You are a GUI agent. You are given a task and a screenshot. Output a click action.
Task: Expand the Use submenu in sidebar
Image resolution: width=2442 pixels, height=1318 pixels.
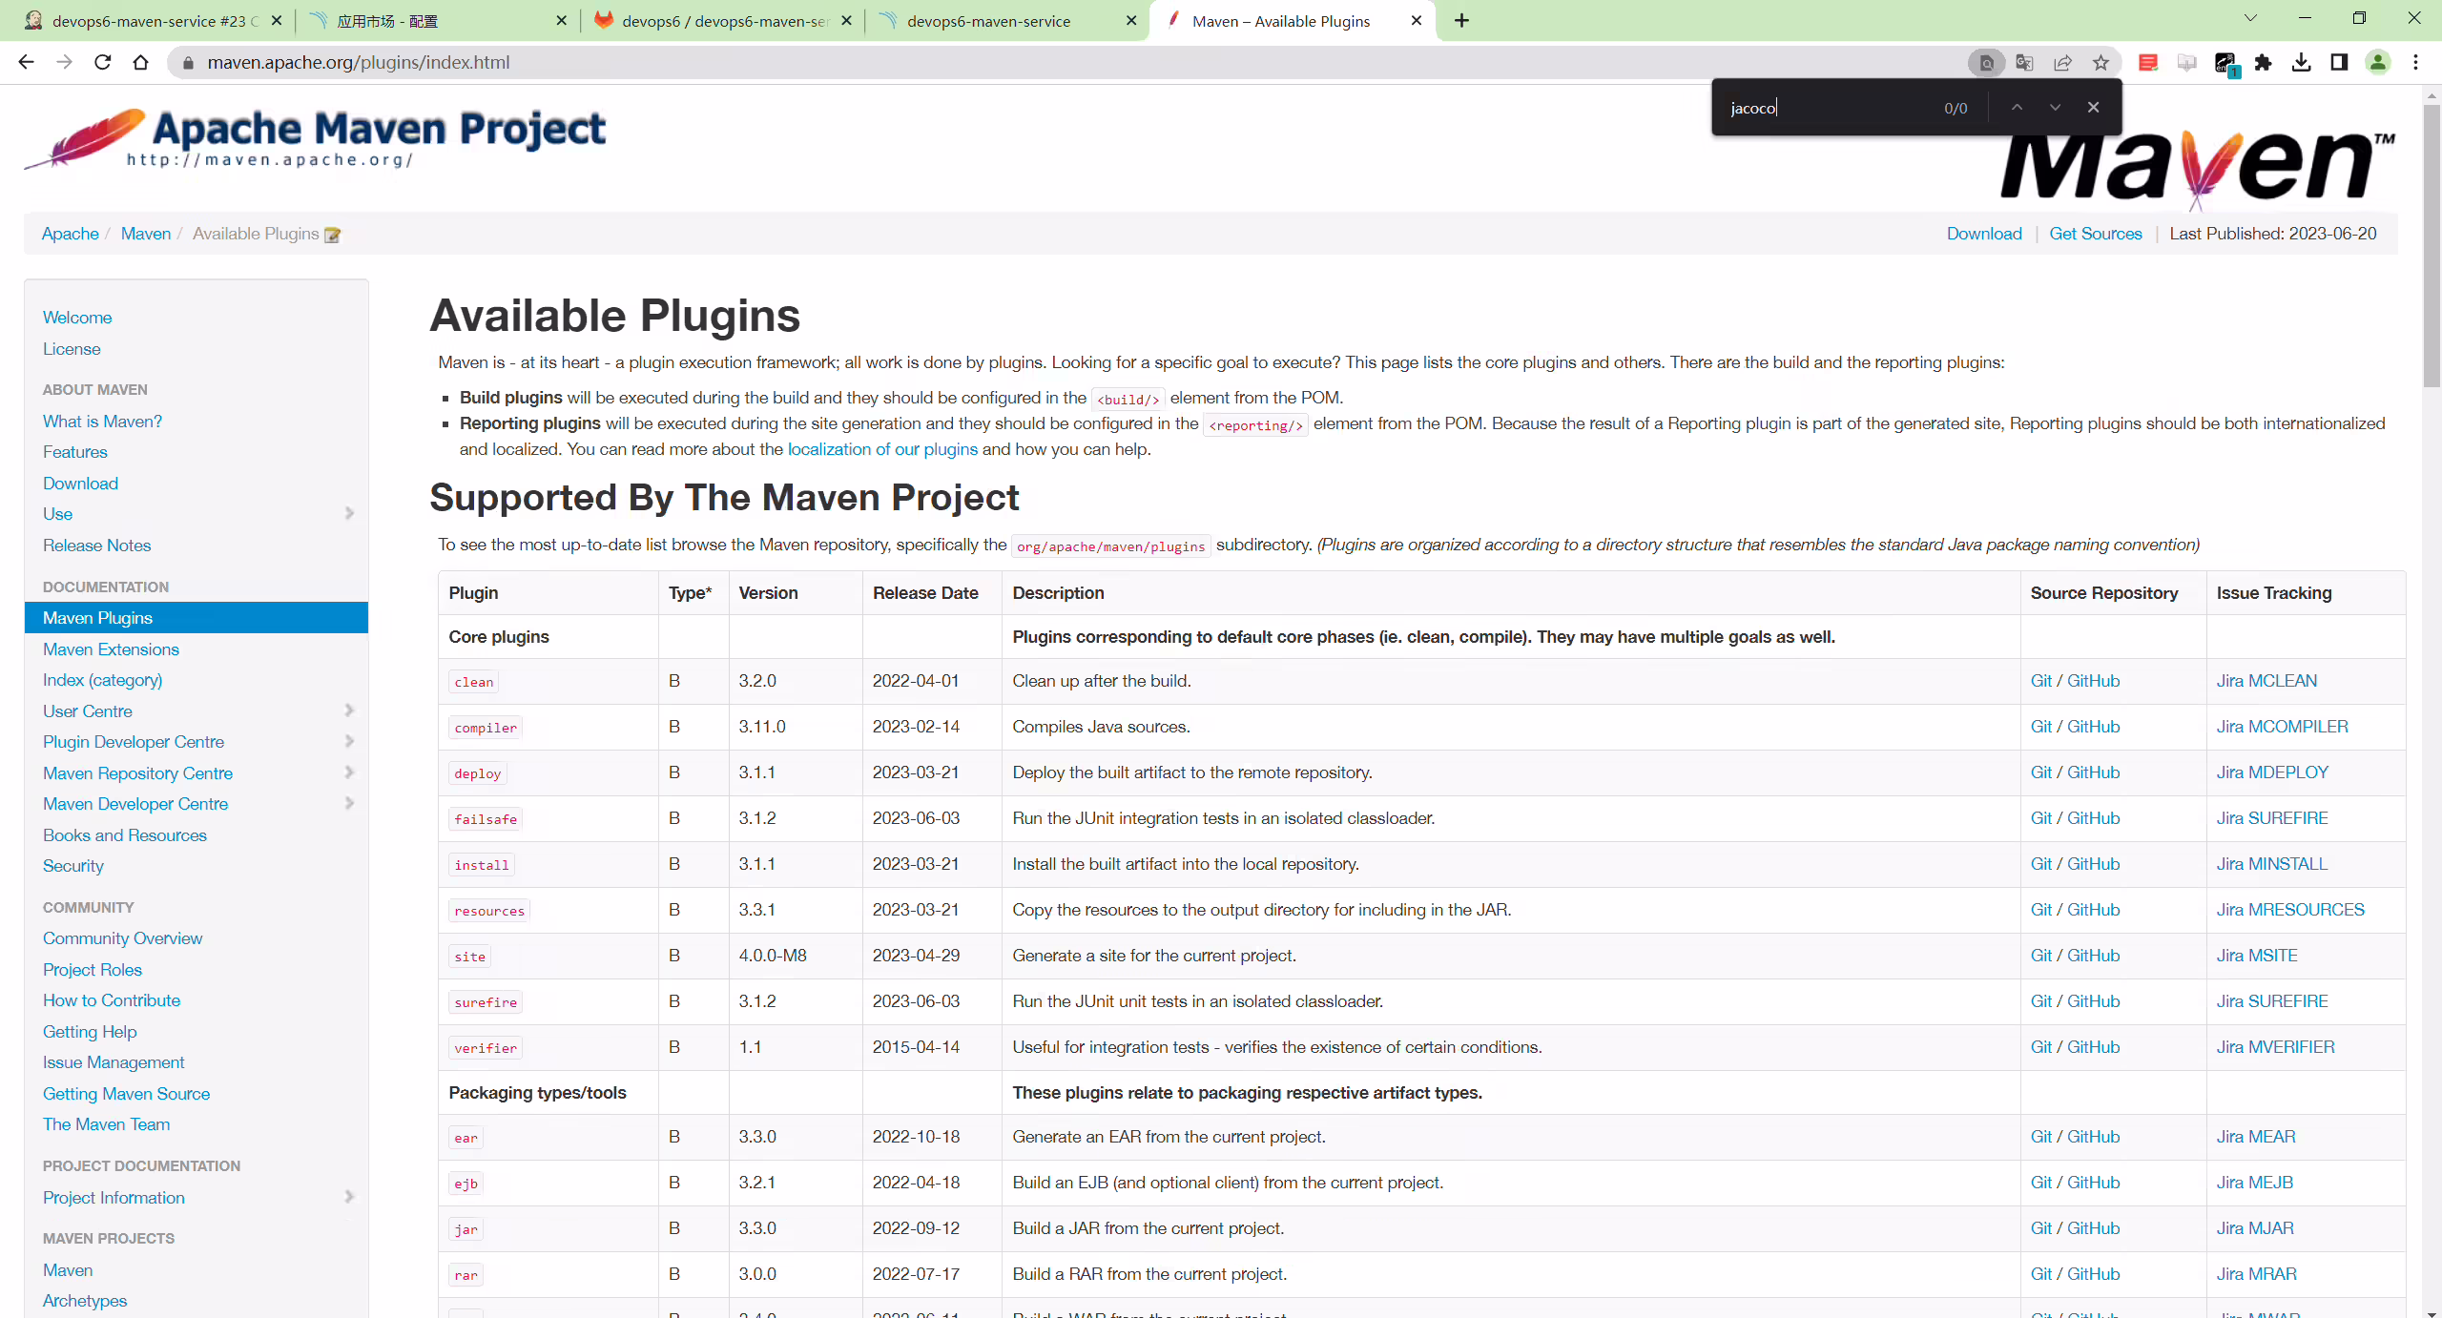(349, 513)
